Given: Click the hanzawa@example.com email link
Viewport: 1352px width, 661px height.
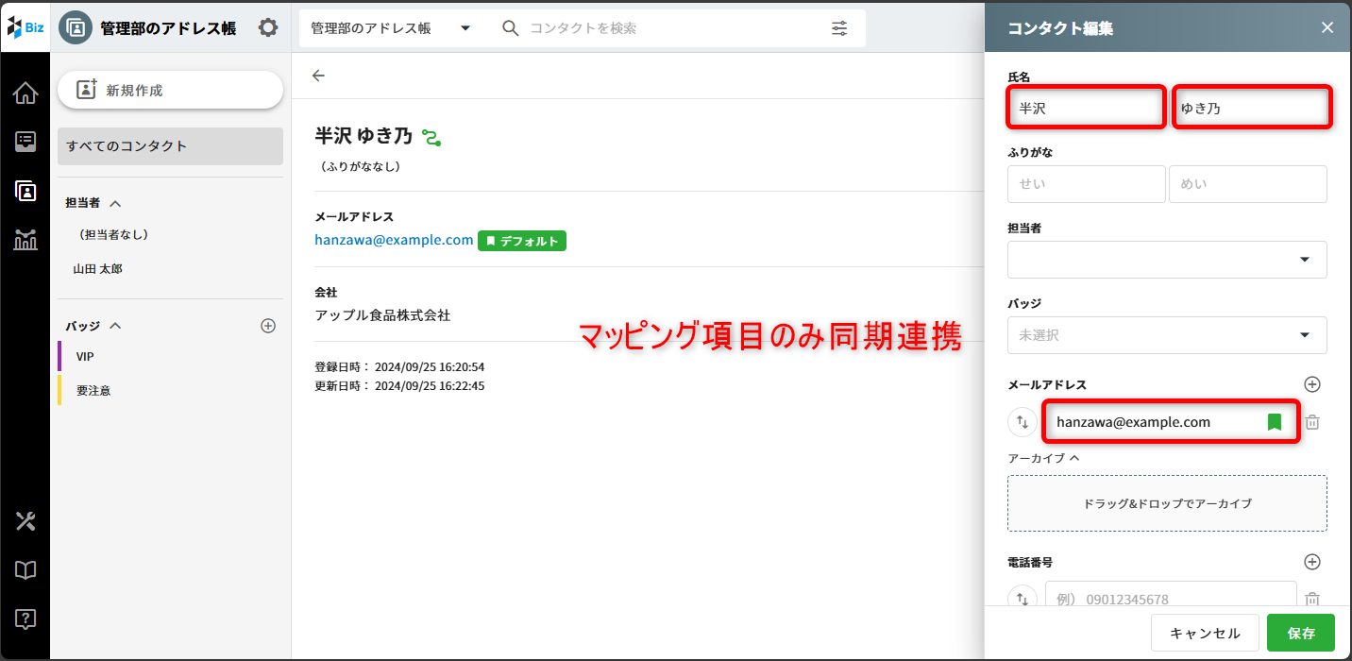Looking at the screenshot, I should point(394,240).
